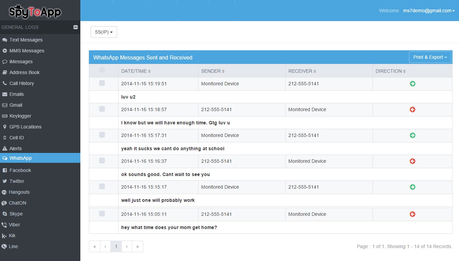Check the box for the 15:16:37 message

102,160
